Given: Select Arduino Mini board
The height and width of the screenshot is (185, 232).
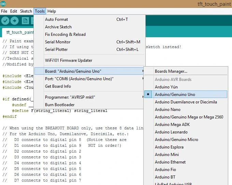Looking at the screenshot, I should (x=186, y=155).
